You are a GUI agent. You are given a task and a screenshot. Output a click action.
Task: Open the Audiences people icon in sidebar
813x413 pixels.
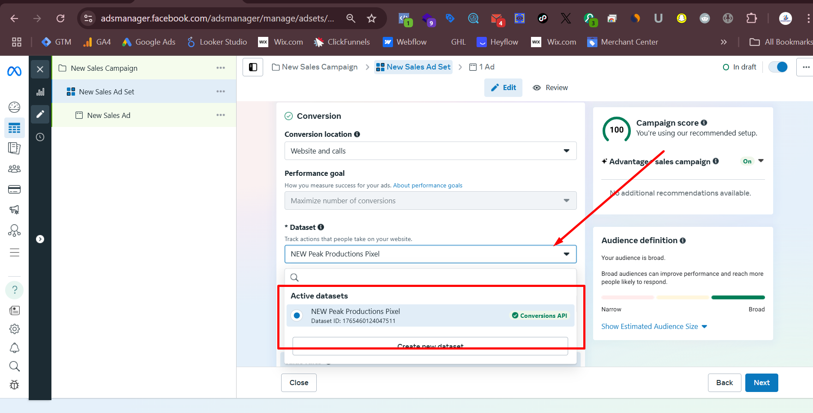[14, 169]
